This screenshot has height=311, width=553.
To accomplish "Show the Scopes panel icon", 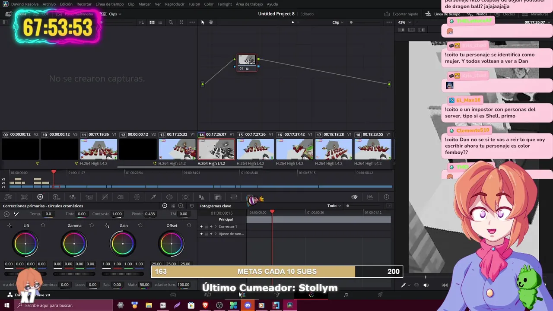I will [370, 197].
